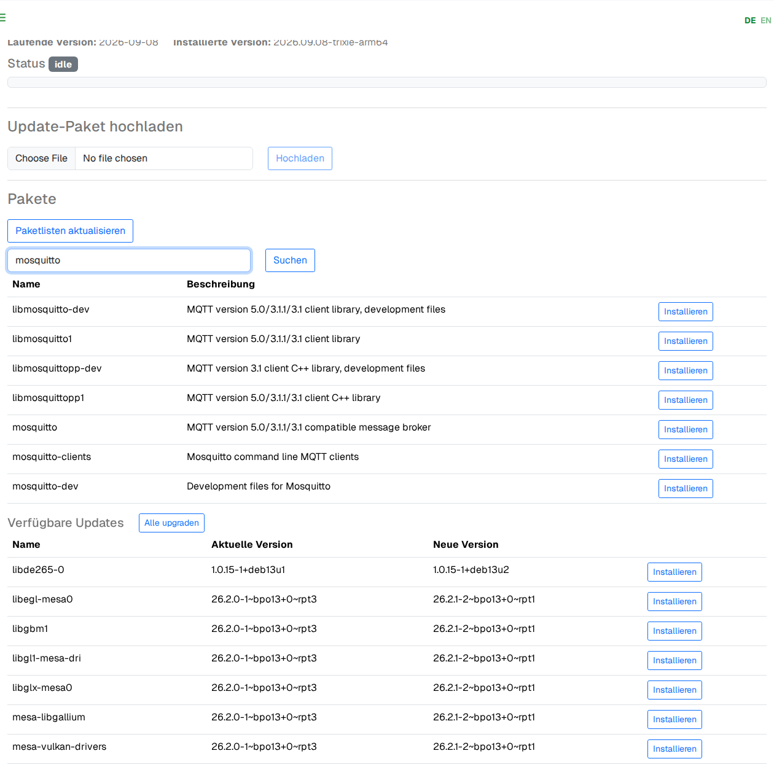This screenshot has width=774, height=764.
Task: Install the mosquitto-dev package
Action: tap(686, 489)
